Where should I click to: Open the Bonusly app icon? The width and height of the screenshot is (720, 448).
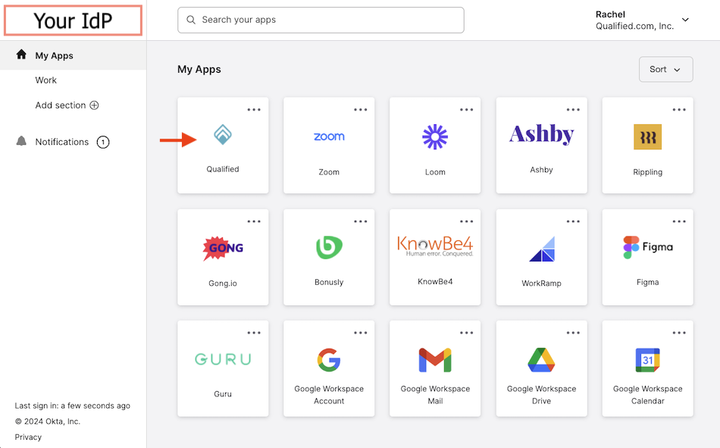click(x=329, y=247)
